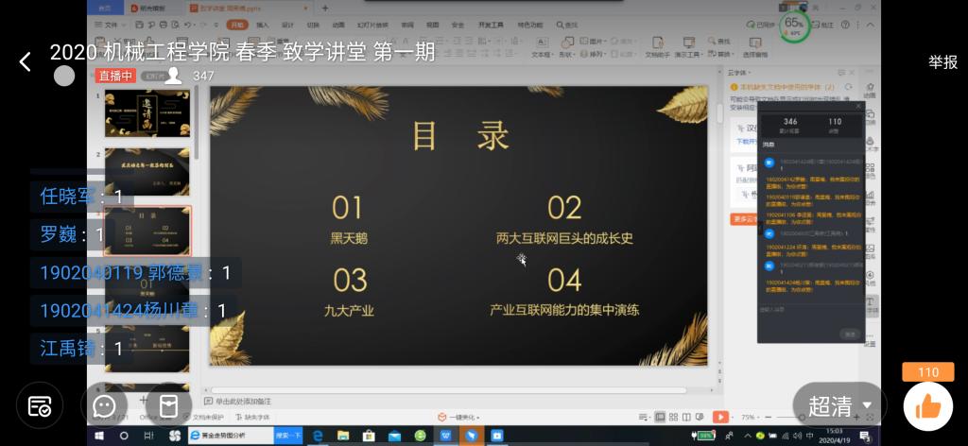Screen dimensions: 968x446
Task: Select slide 2 thumbnail
Action: [147, 171]
